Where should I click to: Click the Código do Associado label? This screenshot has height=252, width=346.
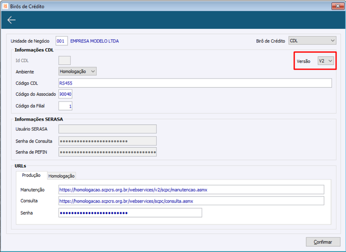pos(35,94)
